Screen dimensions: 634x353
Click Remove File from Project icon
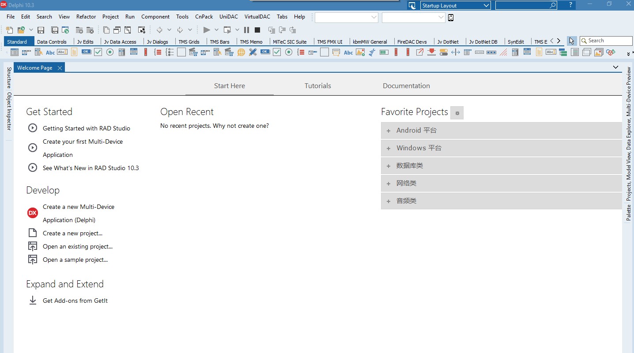pos(90,30)
